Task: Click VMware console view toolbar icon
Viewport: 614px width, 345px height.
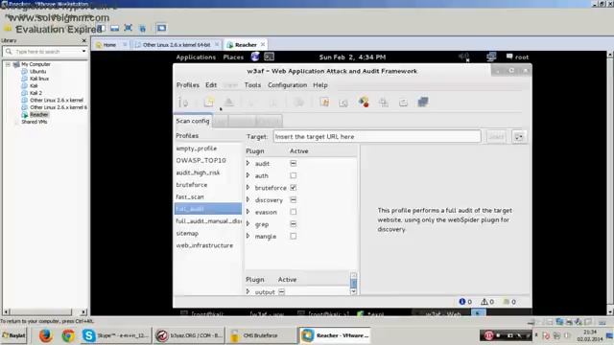Action: point(161,28)
